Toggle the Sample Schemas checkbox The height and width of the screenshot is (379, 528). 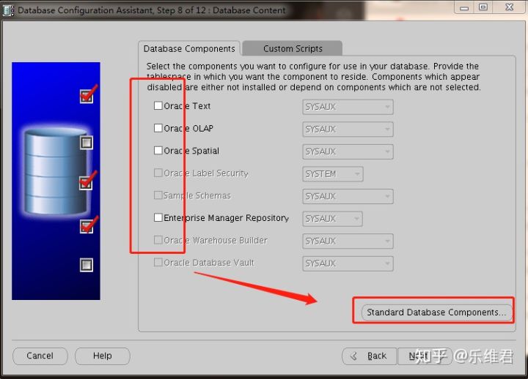(x=158, y=195)
